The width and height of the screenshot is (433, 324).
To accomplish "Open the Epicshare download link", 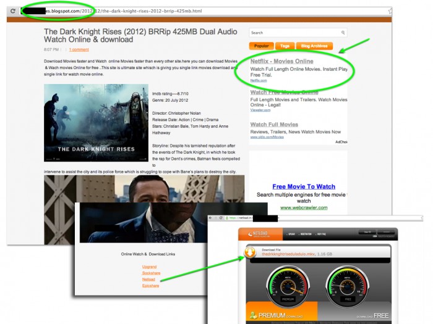I will (x=150, y=286).
